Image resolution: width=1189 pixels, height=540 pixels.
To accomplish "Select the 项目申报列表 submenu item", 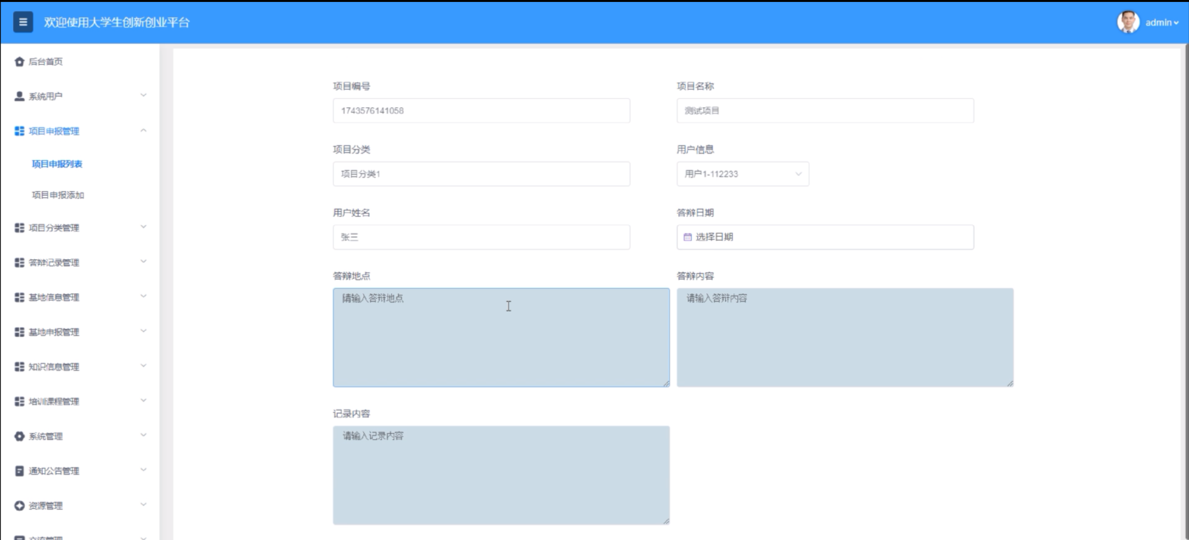I will [57, 164].
